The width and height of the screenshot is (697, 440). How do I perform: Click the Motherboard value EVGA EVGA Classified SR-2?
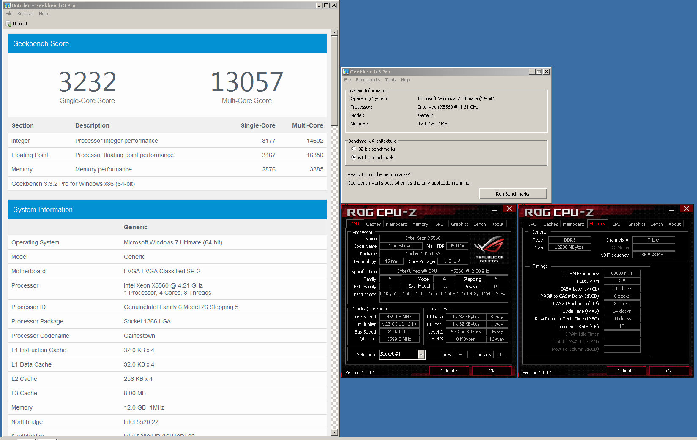click(x=162, y=271)
